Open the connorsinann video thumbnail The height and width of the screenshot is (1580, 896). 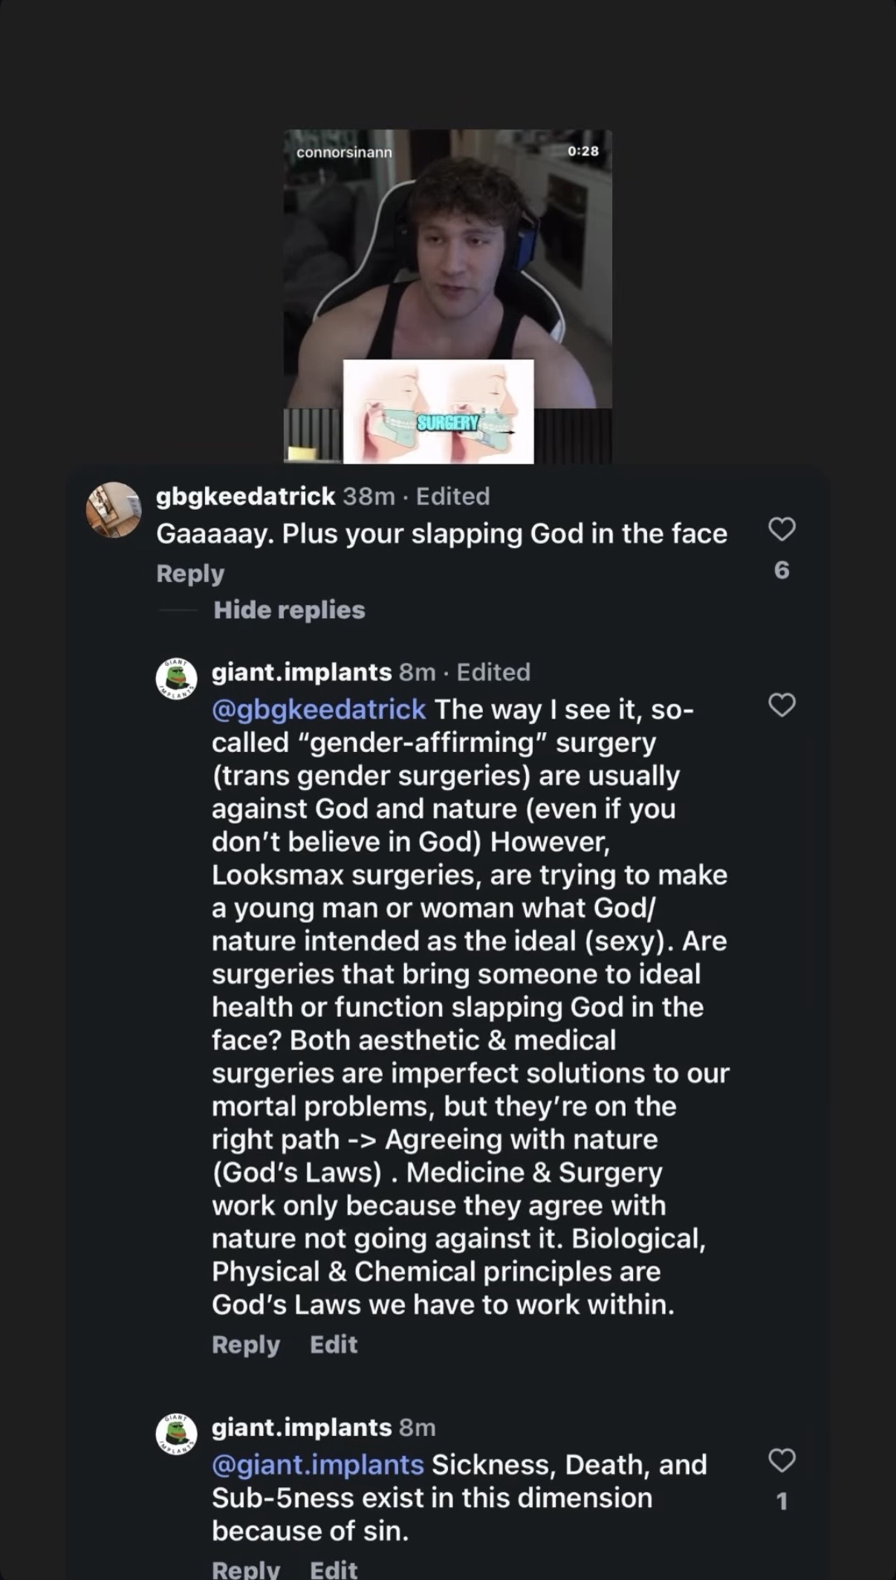tap(448, 297)
